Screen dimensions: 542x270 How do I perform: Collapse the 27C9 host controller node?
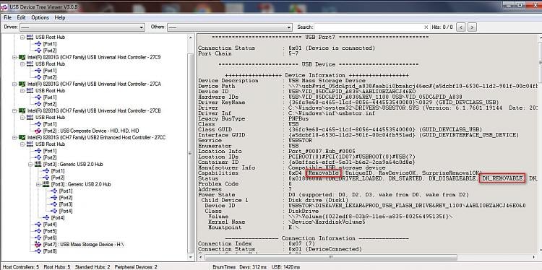(x=14, y=57)
